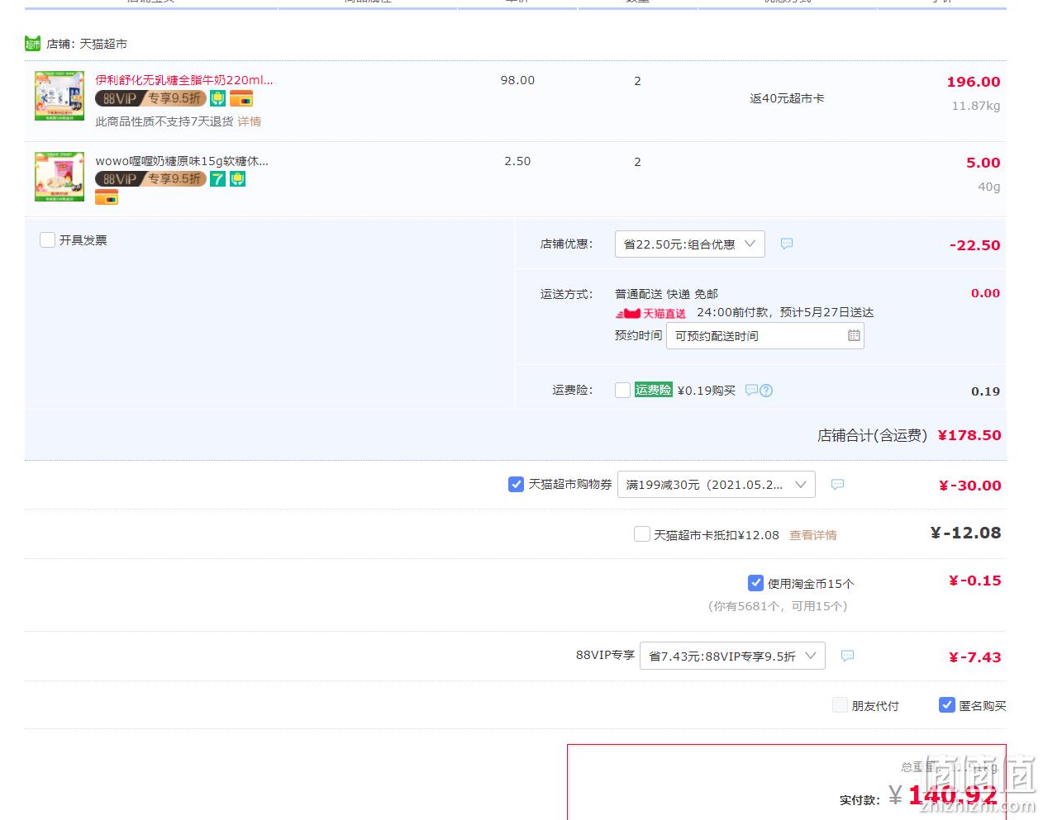Open the 查看详情 link for the supermarket card
The height and width of the screenshot is (820, 1043).
pos(813,535)
